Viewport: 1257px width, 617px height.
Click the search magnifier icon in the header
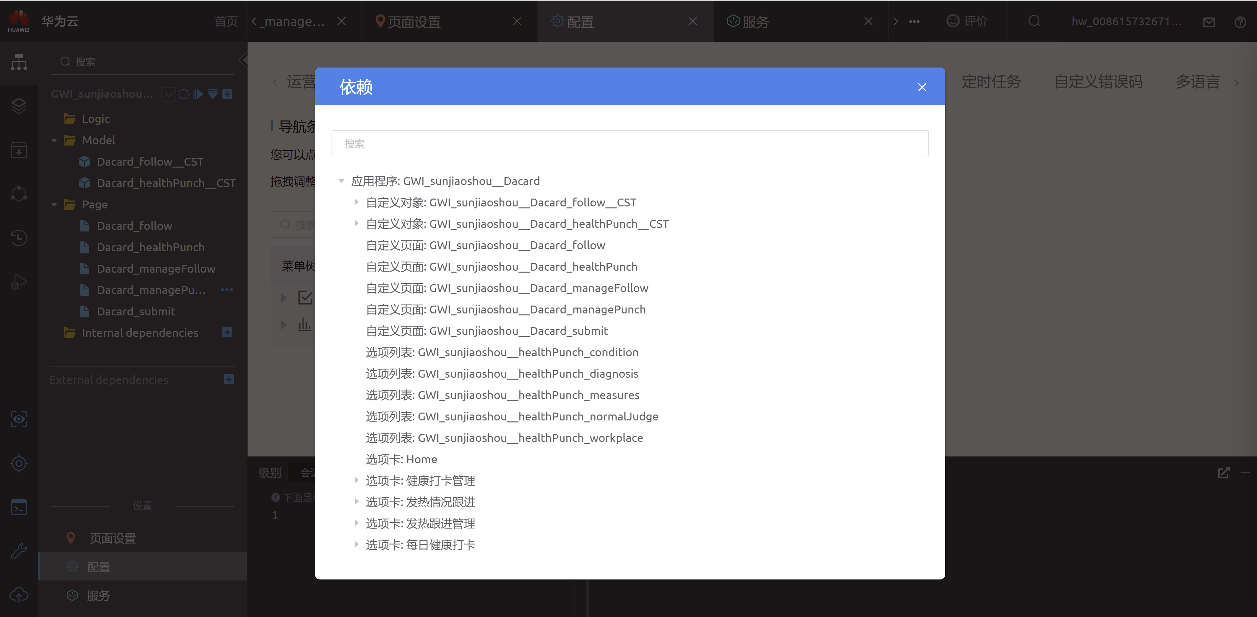coord(1034,21)
